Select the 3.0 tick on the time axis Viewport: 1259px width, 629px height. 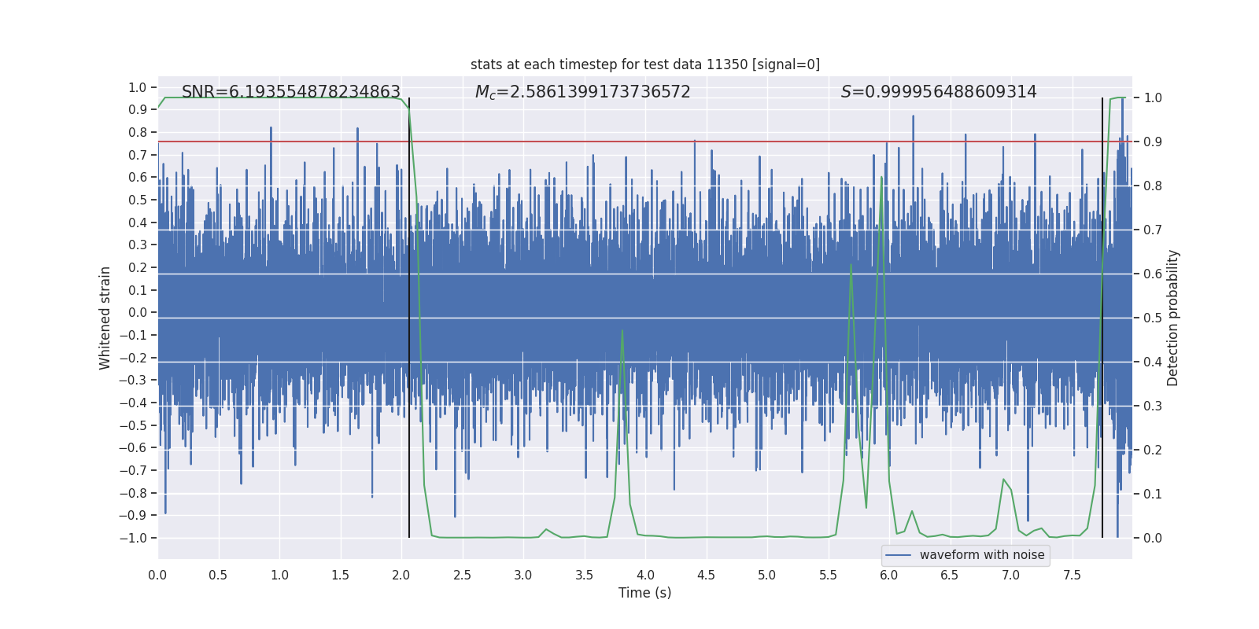(523, 575)
